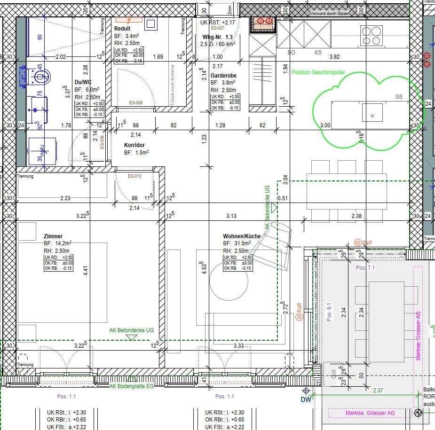Click the round coffee table in Wohnen/Küche
The width and height of the screenshot is (435, 430).
tap(229, 282)
